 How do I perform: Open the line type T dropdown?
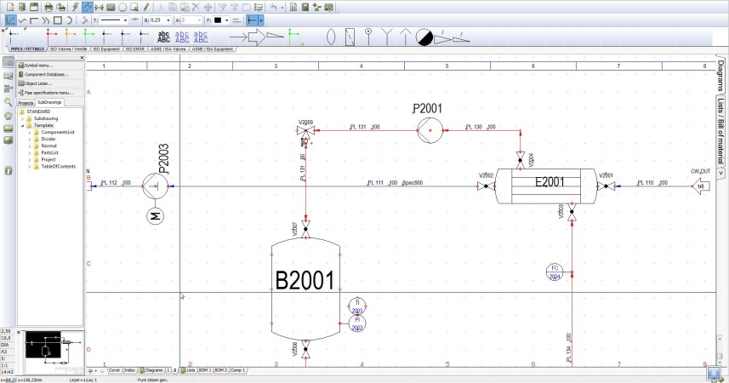click(125, 20)
